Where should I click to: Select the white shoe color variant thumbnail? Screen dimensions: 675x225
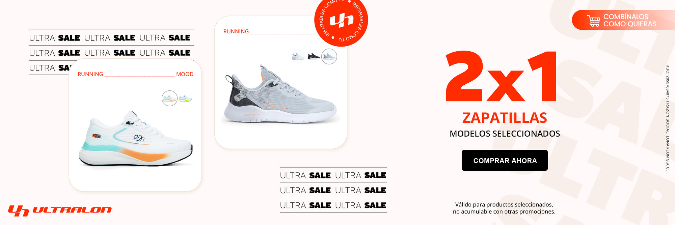click(x=298, y=56)
